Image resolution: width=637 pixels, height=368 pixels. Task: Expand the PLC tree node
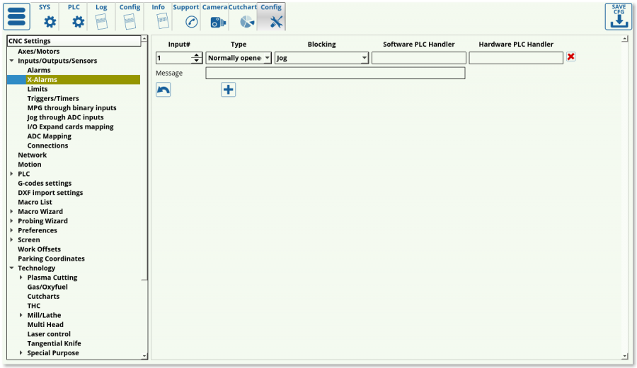pos(12,174)
